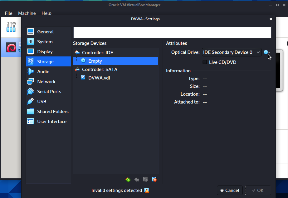Click the USB plug icon

click(x=31, y=101)
